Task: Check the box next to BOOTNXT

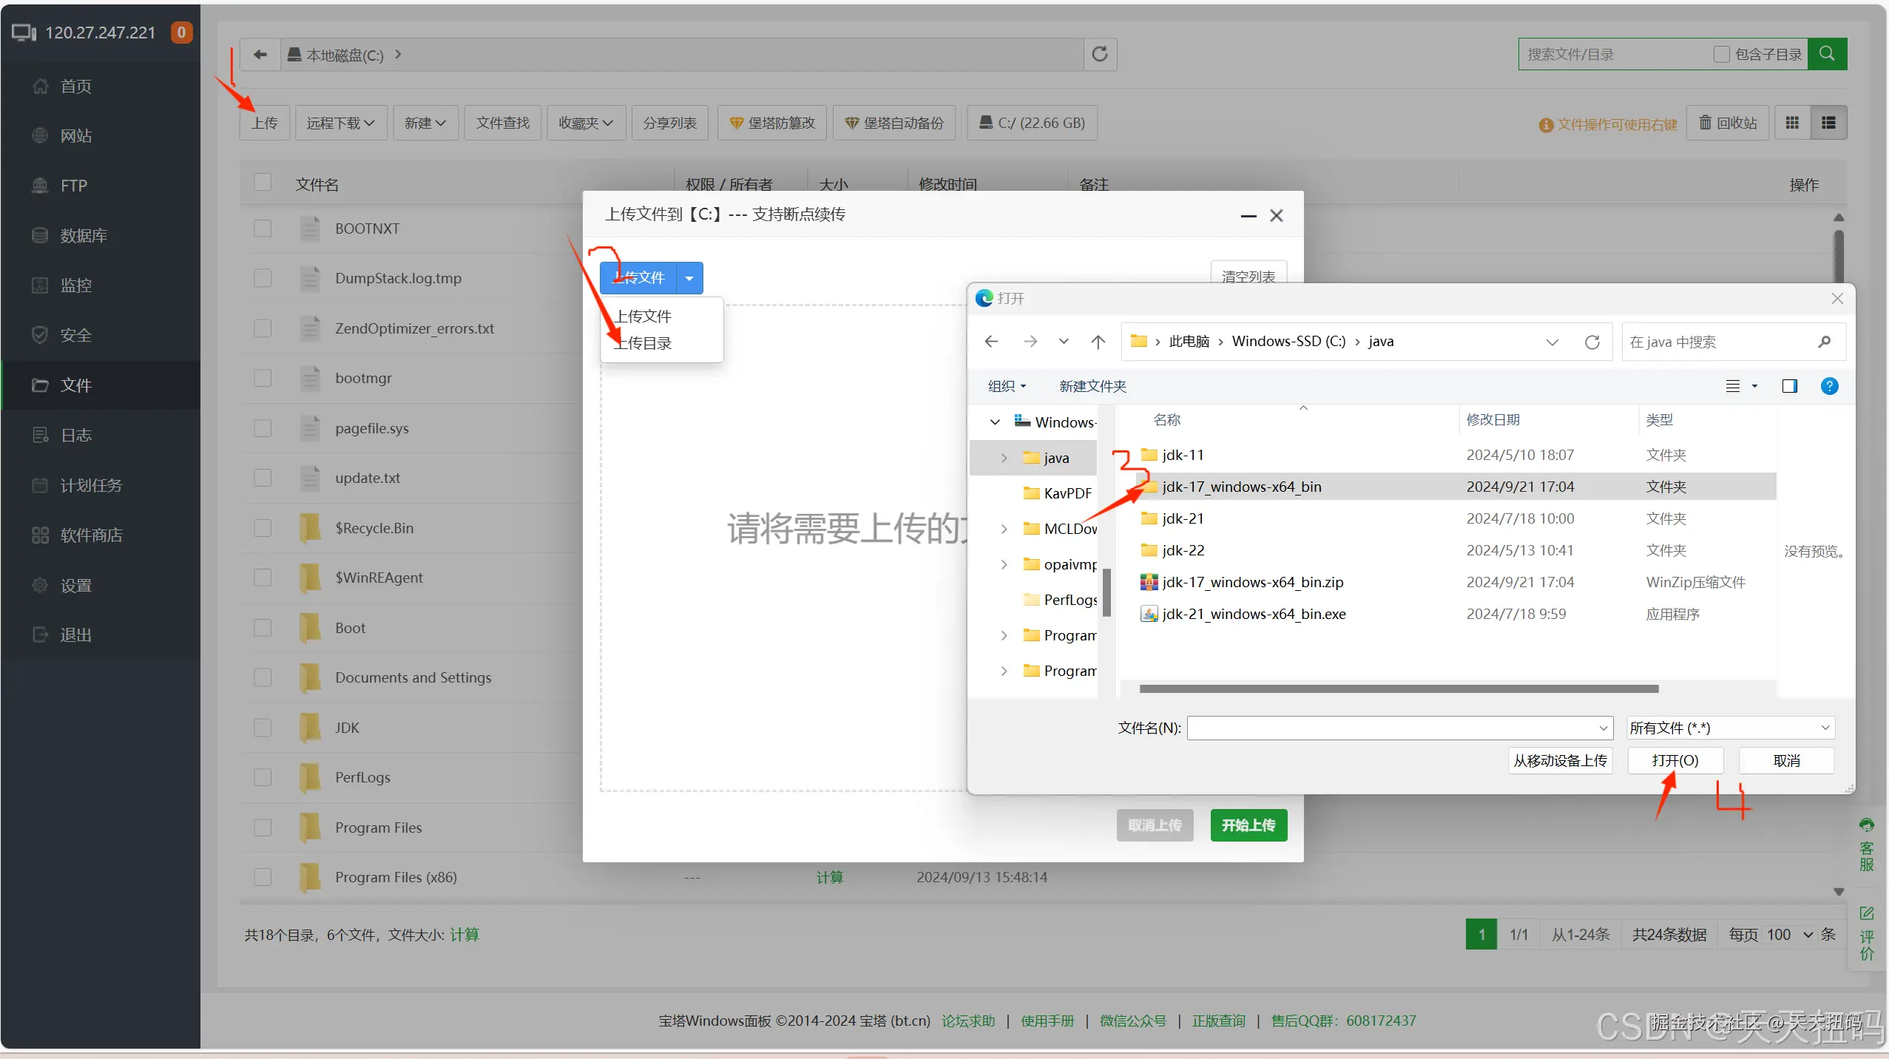Action: (263, 229)
